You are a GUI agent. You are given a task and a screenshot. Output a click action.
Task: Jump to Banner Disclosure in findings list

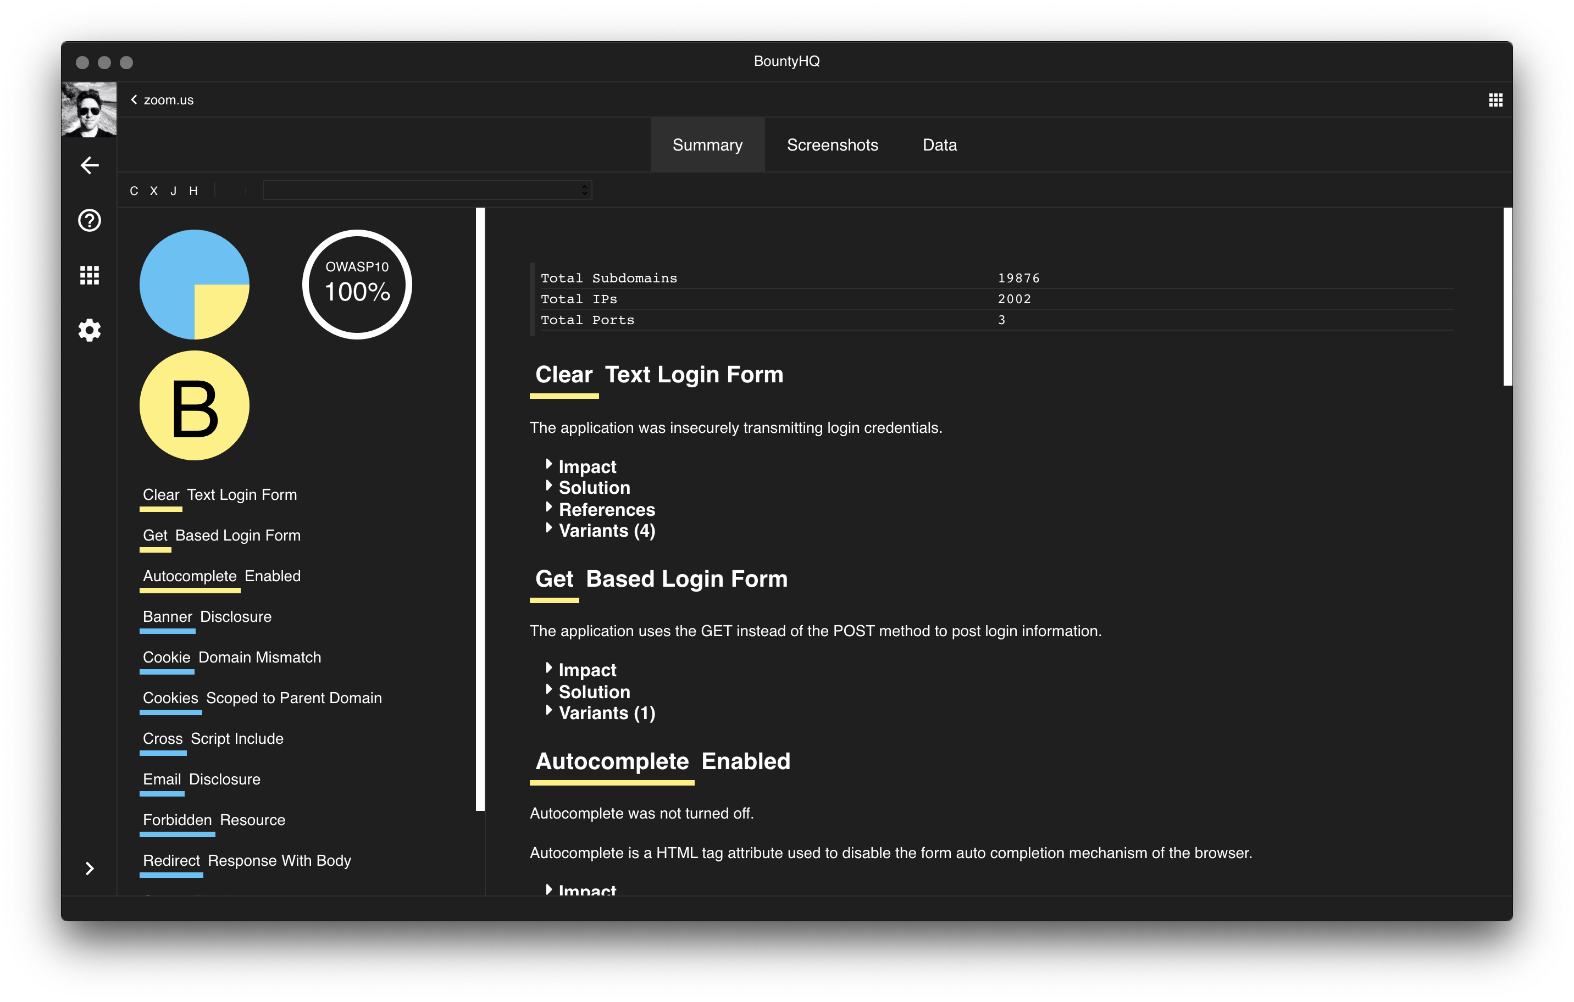pos(207,616)
